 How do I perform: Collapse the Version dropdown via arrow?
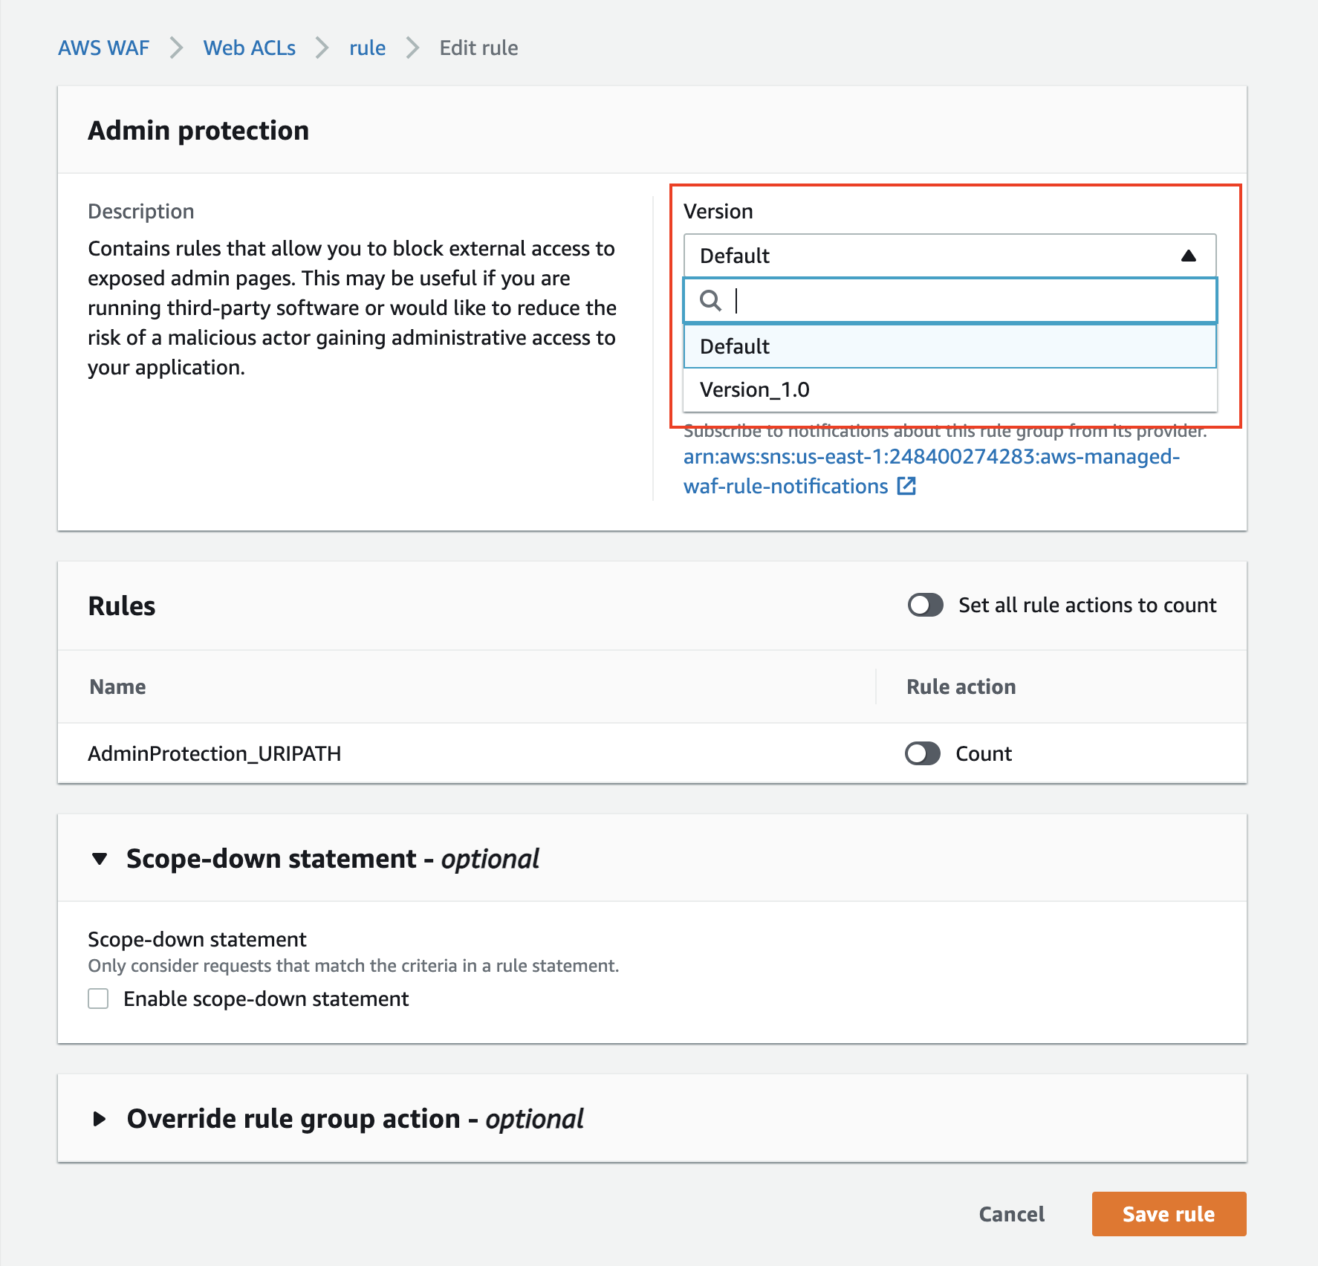pyautogui.click(x=1188, y=256)
